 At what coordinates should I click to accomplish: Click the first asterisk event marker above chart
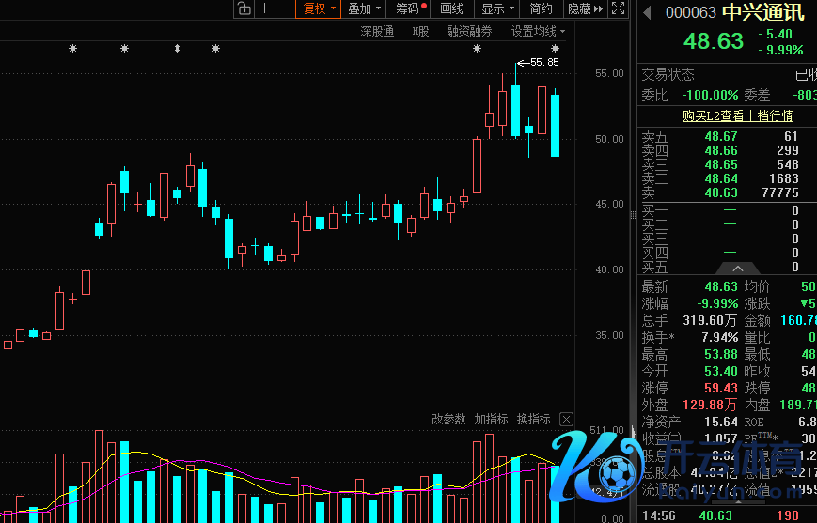pos(72,49)
